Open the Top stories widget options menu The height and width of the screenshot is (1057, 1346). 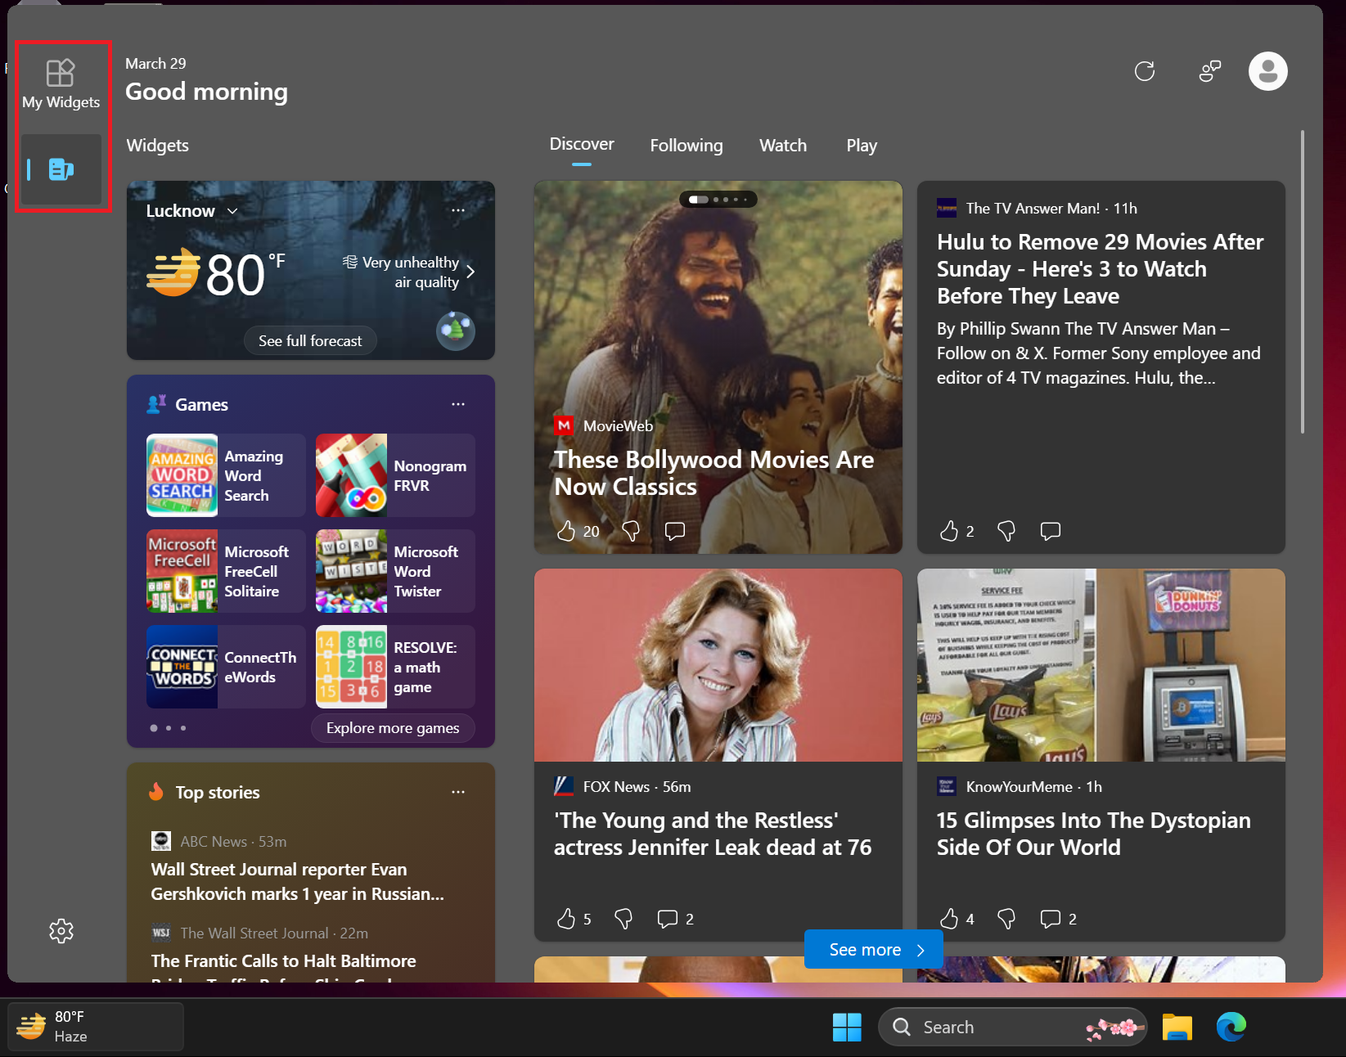coord(458,791)
